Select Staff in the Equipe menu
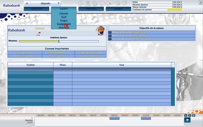The height and width of the screenshot is (127, 203). (64, 17)
